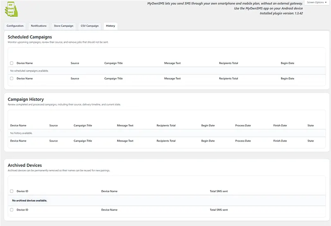The height and width of the screenshot is (226, 331).
Task: Click Begin Date header in Scheduled Campaigns table
Action: 288,63
